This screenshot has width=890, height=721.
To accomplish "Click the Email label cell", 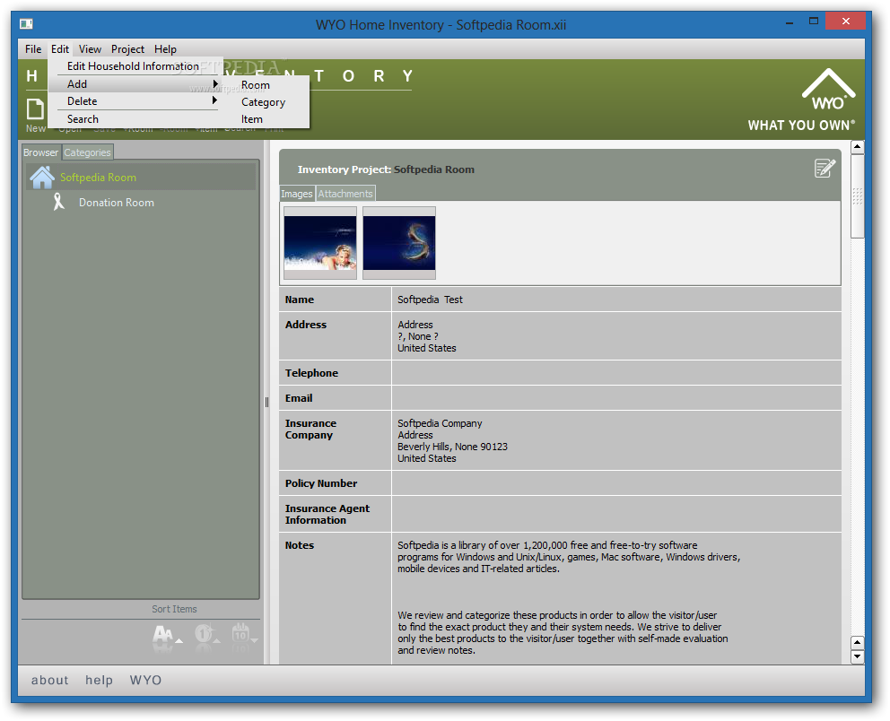I will (x=335, y=398).
